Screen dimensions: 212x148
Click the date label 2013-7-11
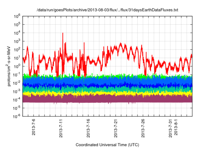point(61,128)
